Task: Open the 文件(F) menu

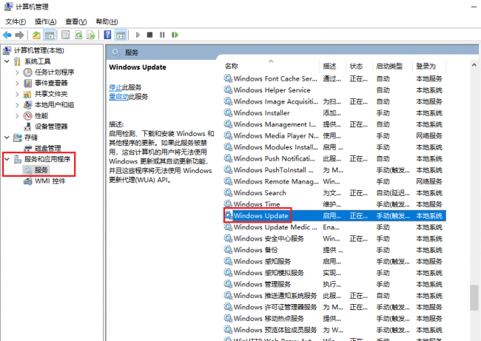Action: tap(16, 21)
